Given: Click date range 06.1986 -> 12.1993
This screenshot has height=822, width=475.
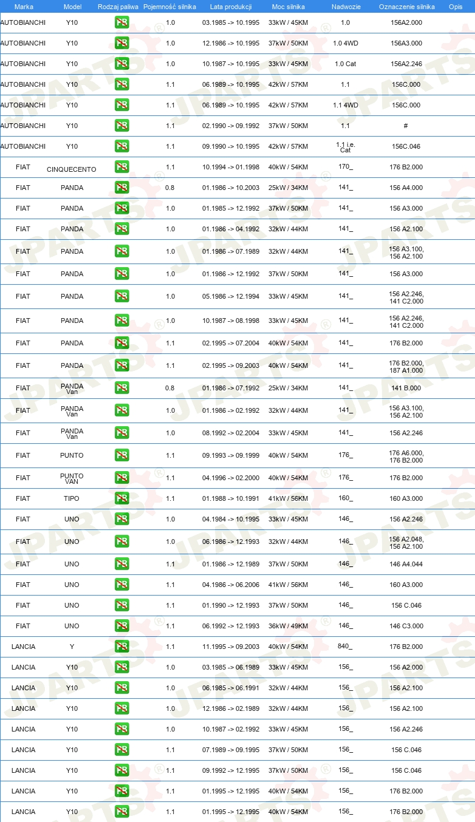Looking at the screenshot, I should click(x=231, y=542).
